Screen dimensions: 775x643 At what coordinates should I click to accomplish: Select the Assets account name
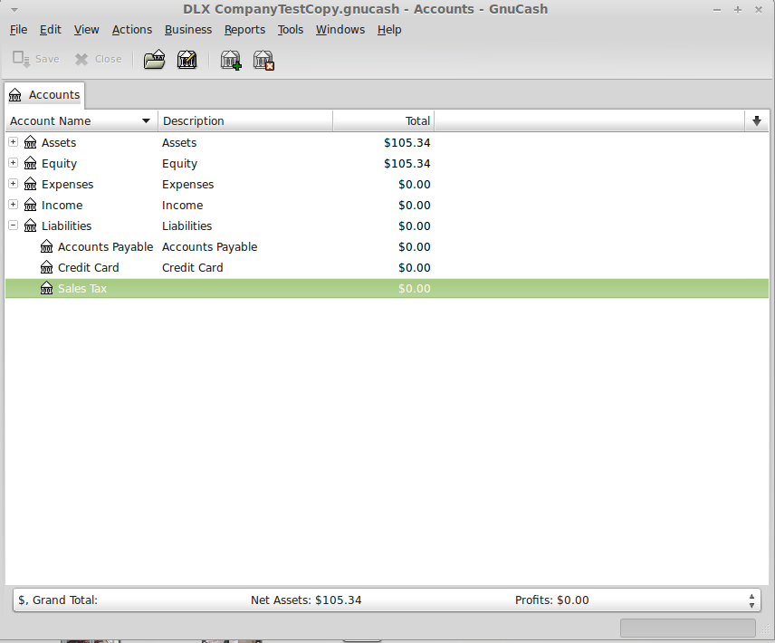pyautogui.click(x=59, y=143)
